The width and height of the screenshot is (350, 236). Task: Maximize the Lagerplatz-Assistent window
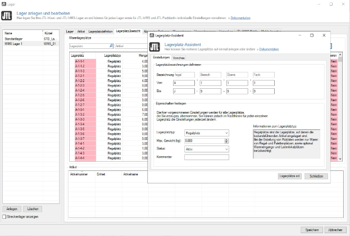(x=312, y=35)
